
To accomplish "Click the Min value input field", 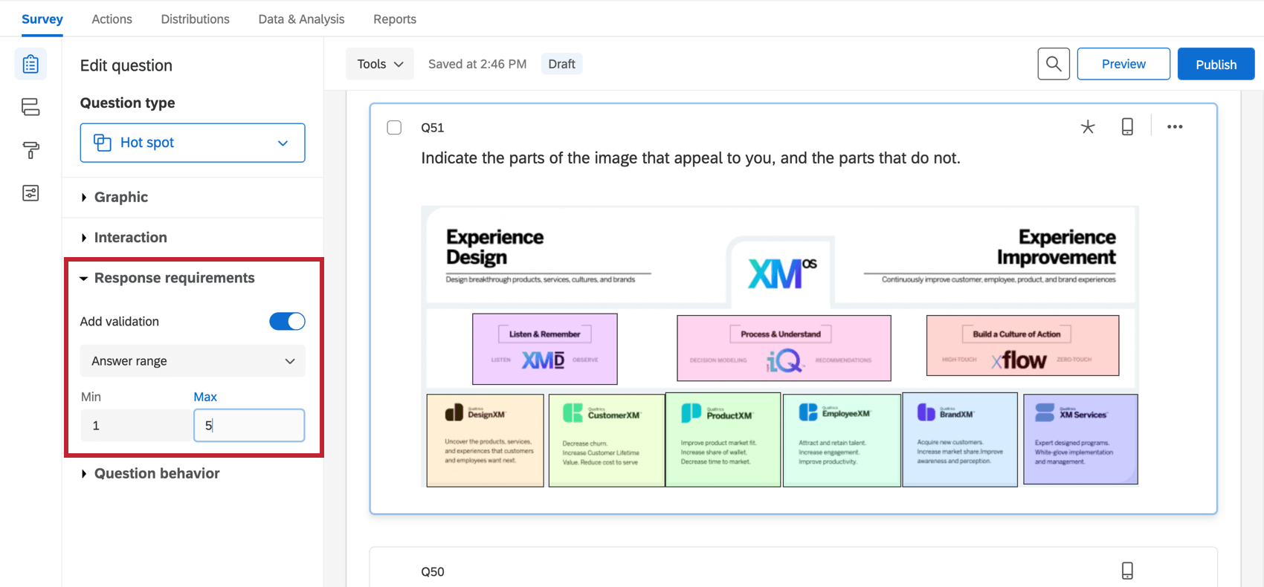I will click(137, 426).
